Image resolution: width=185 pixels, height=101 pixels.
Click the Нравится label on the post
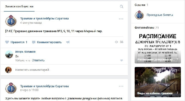point(17,42)
